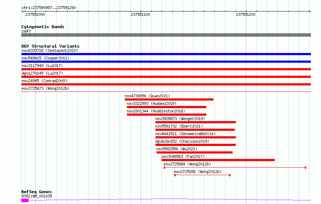The image size is (321, 204).
Task: Click ruler position 237591200
Action: (x=246, y=14)
